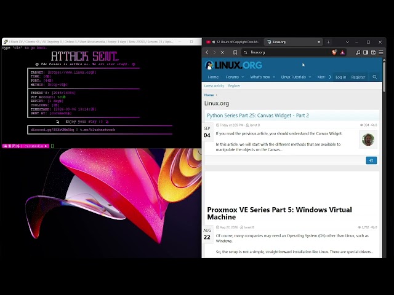This screenshot has height=295, width=394.
Task: Open the author avatar on Canvas Widget post
Action: click(368, 140)
